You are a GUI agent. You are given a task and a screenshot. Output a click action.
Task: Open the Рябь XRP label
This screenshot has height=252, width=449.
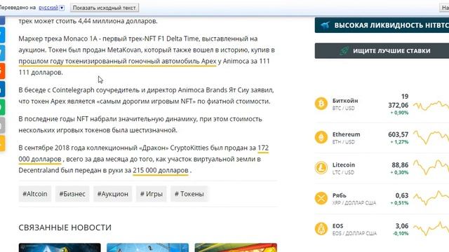coord(354,199)
